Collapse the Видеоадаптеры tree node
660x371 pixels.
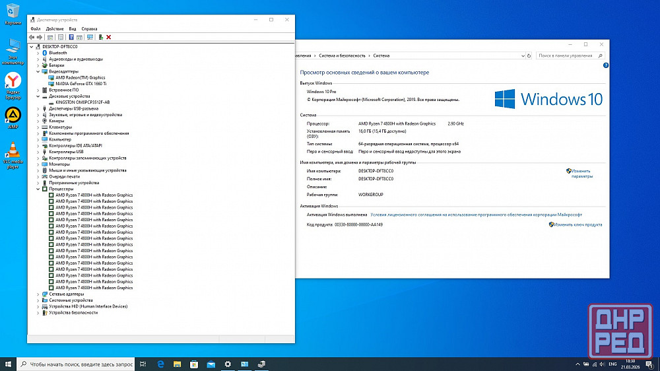tap(38, 71)
